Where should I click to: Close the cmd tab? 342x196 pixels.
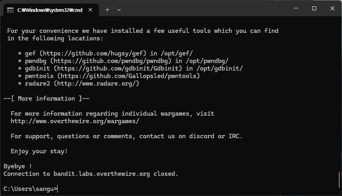pos(90,10)
